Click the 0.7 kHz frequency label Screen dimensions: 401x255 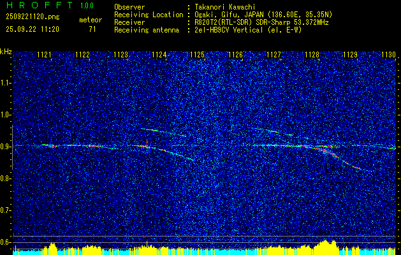click(5, 210)
